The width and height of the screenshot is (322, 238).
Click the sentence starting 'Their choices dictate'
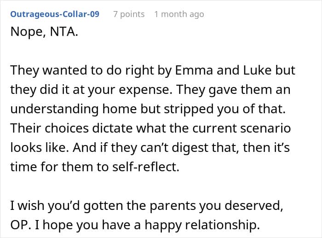click(x=150, y=138)
